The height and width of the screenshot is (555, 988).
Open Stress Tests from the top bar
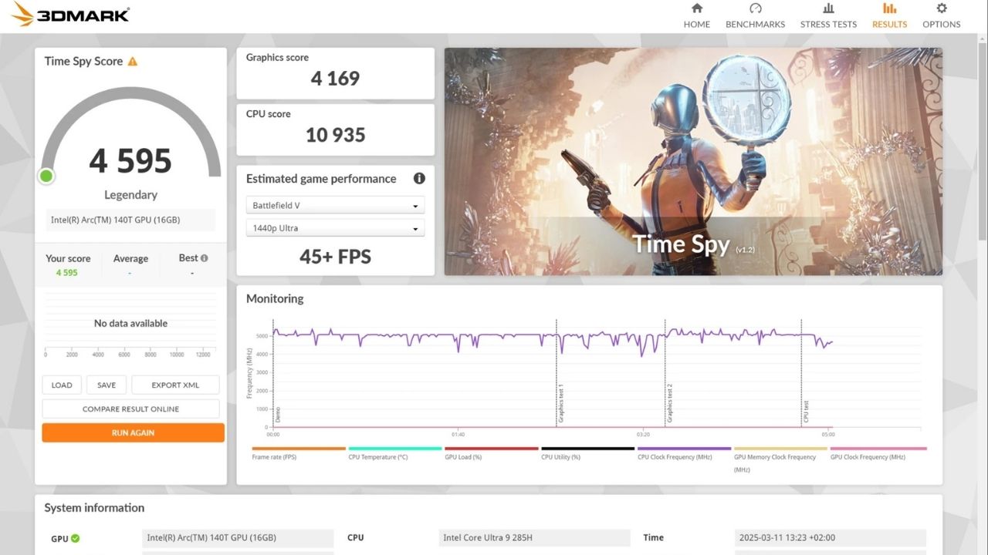click(827, 15)
